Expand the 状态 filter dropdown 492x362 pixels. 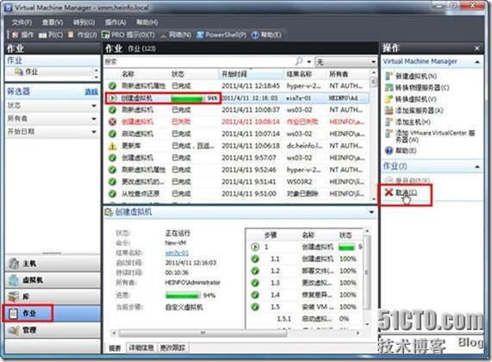click(x=94, y=106)
